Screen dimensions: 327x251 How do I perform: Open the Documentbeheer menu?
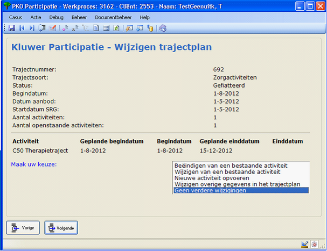pyautogui.click(x=113, y=18)
